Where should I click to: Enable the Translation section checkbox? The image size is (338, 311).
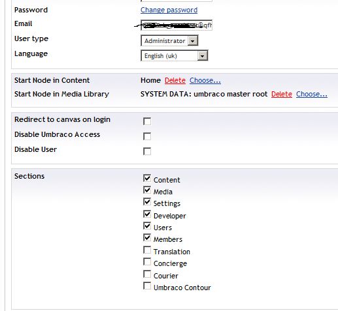point(147,250)
